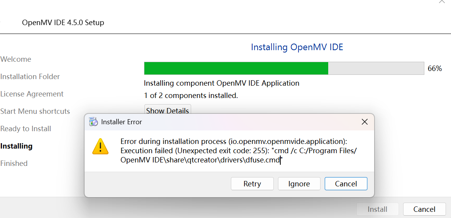
Task: Select the Ready to Install step
Action: click(25, 128)
